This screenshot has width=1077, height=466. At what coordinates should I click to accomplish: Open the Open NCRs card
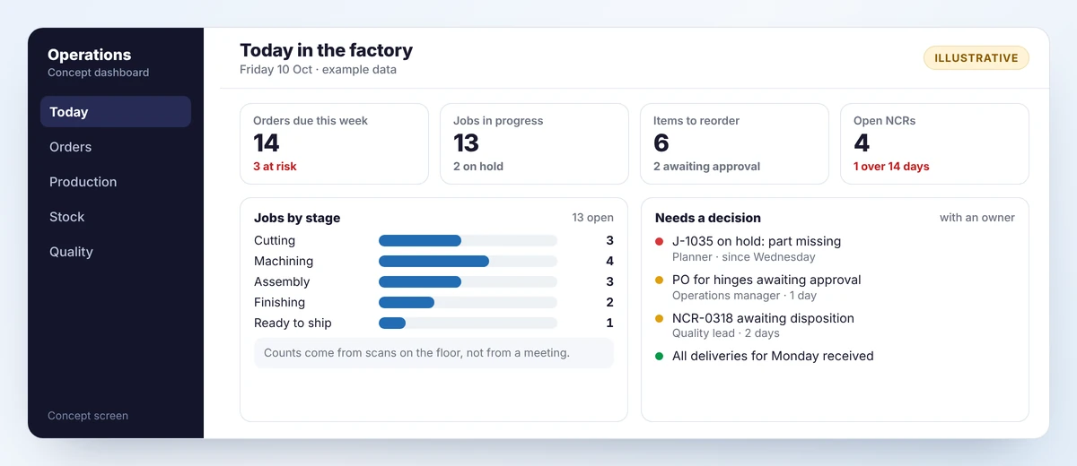(934, 143)
